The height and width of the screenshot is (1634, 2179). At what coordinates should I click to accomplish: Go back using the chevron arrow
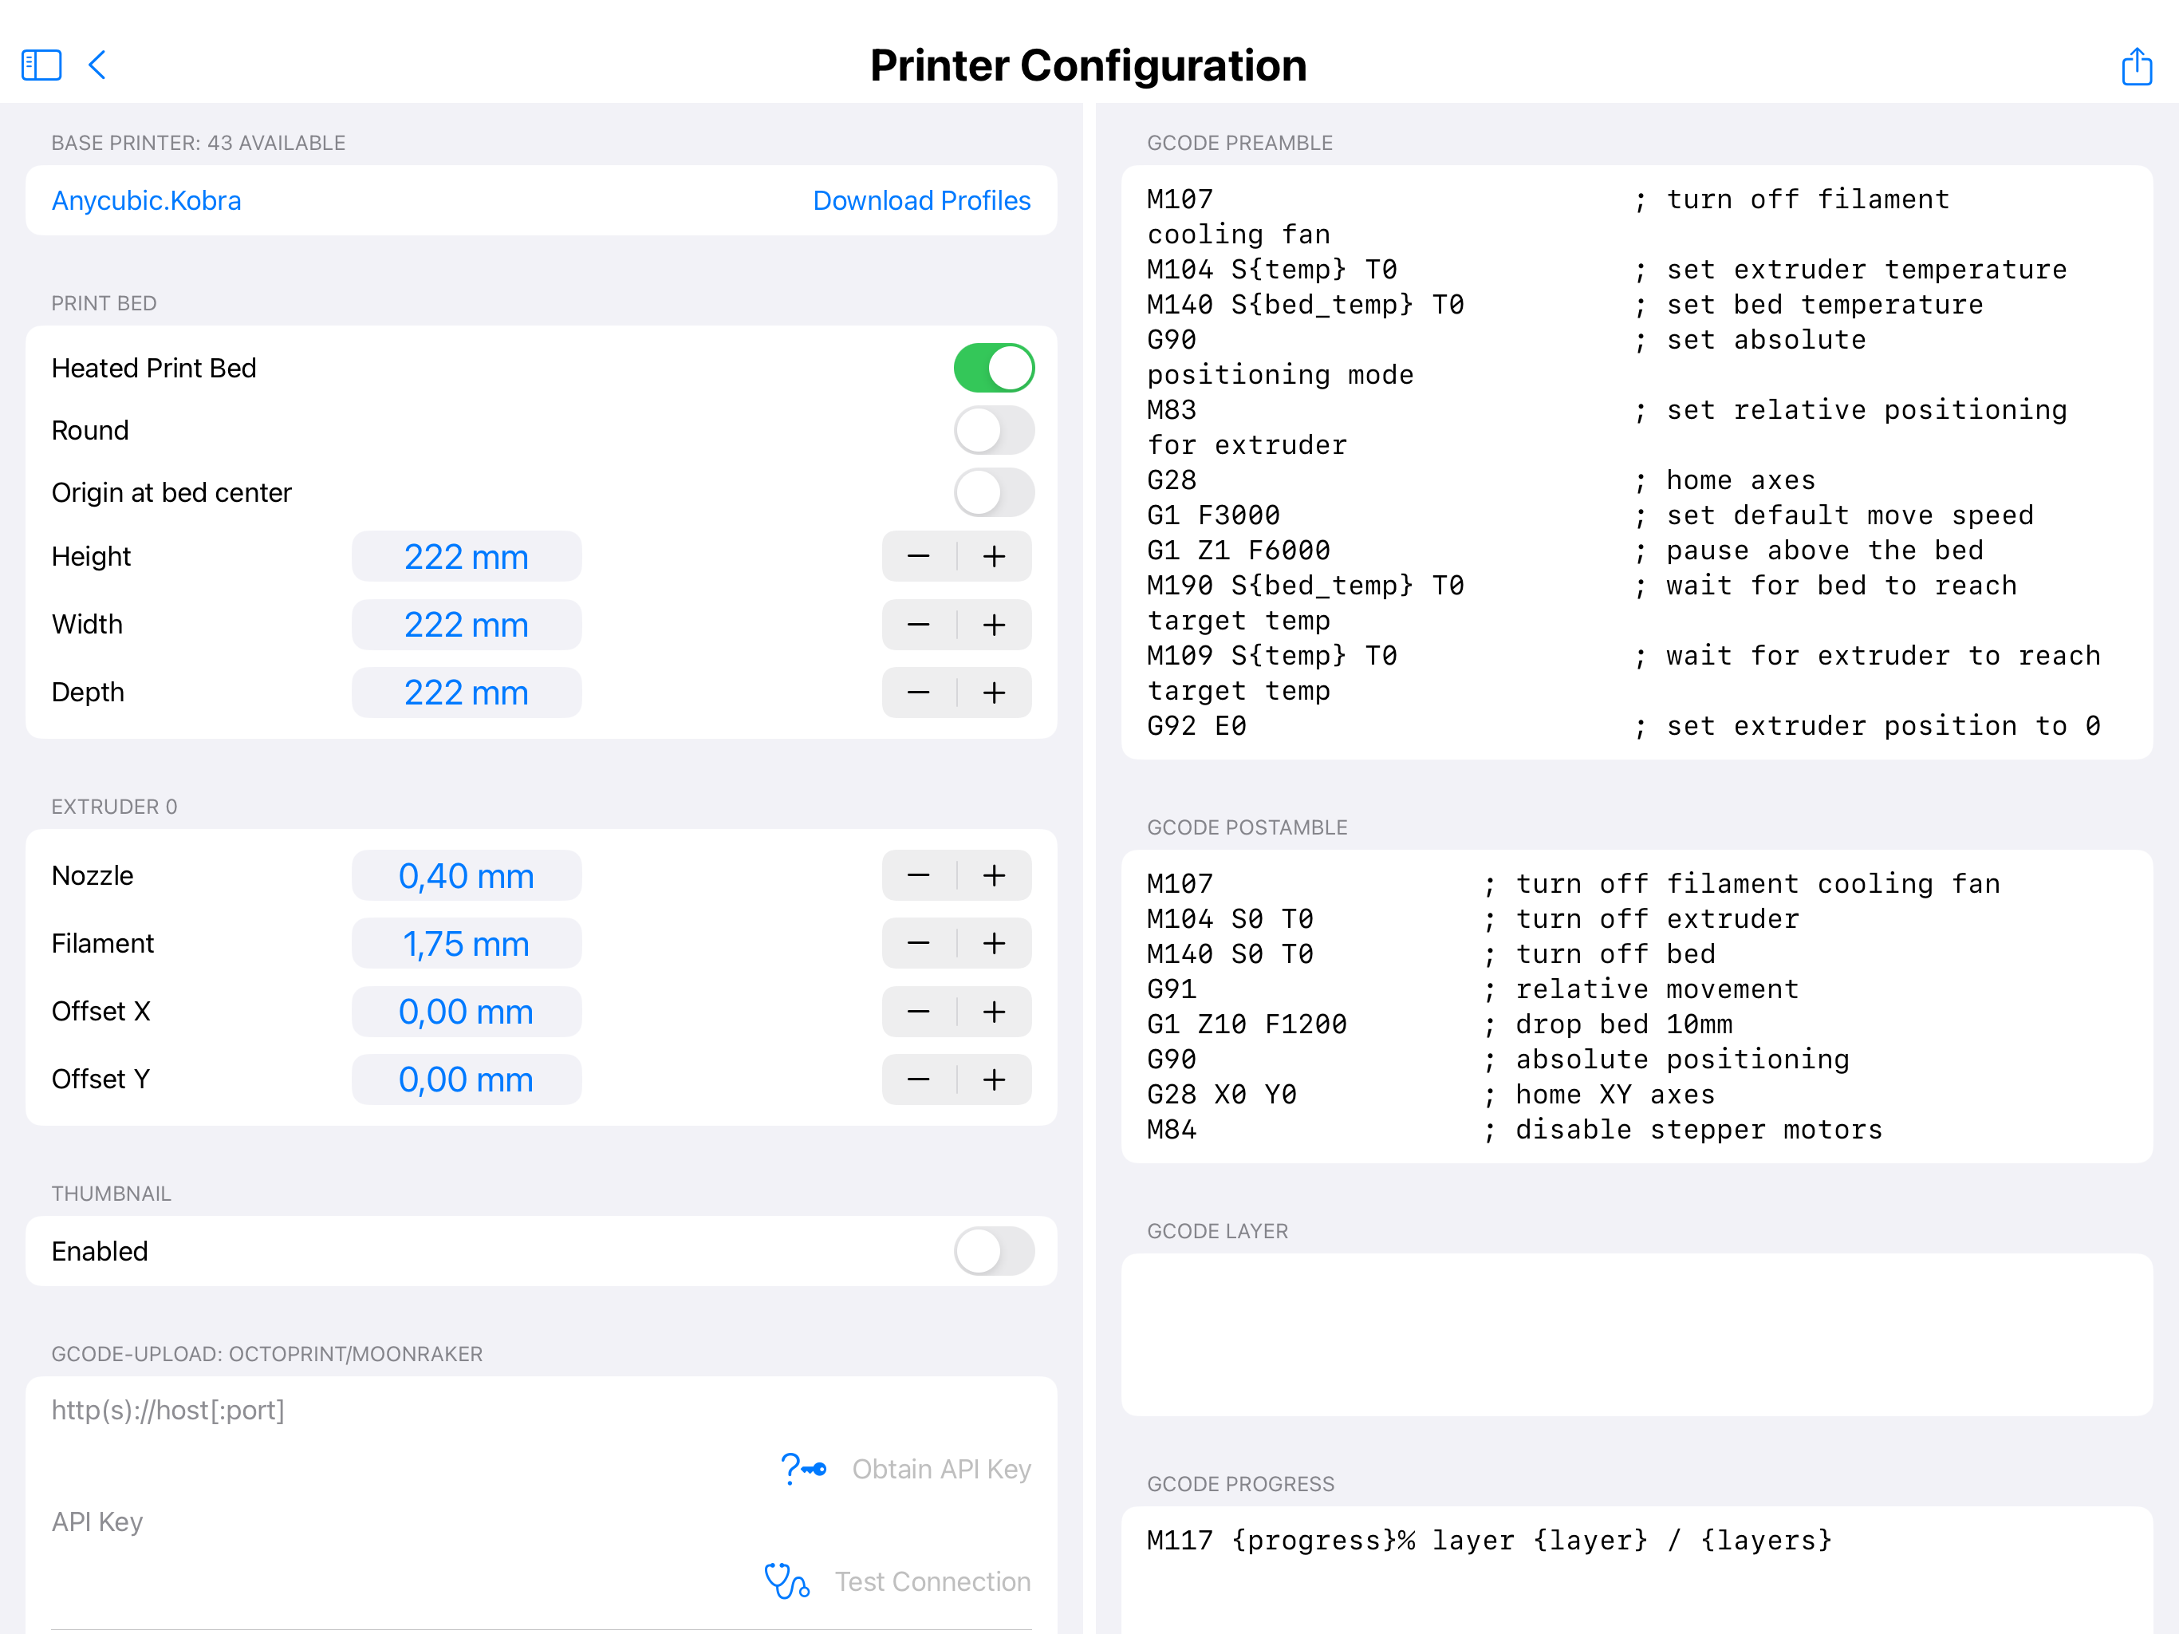tap(97, 65)
